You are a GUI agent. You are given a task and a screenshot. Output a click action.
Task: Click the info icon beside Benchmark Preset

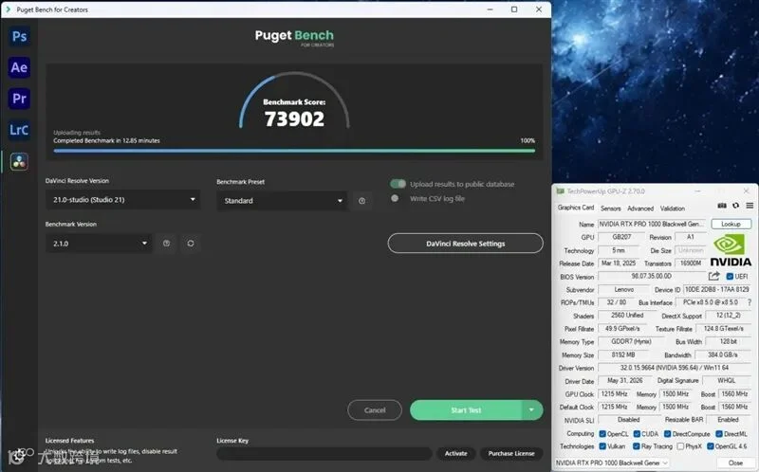[362, 201]
